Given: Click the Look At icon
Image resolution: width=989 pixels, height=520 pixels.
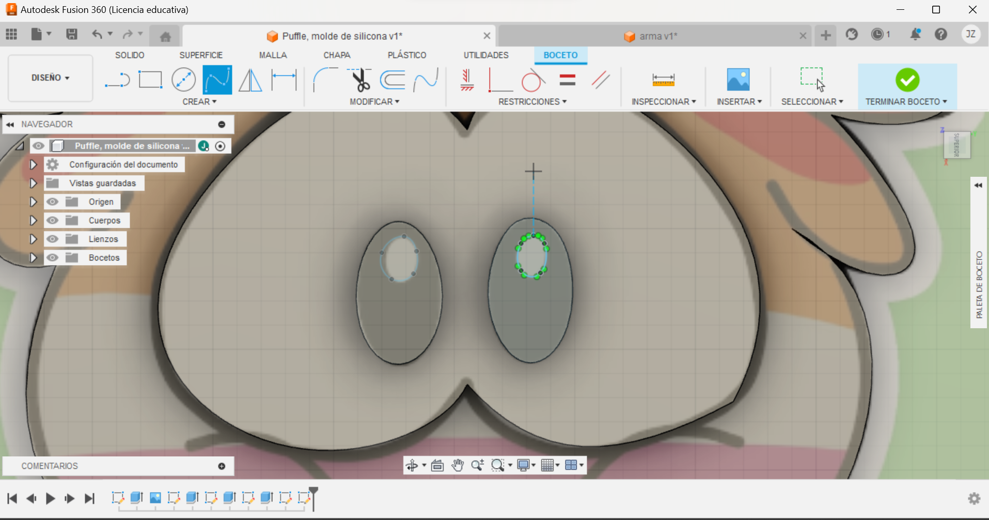Looking at the screenshot, I should [x=437, y=465].
